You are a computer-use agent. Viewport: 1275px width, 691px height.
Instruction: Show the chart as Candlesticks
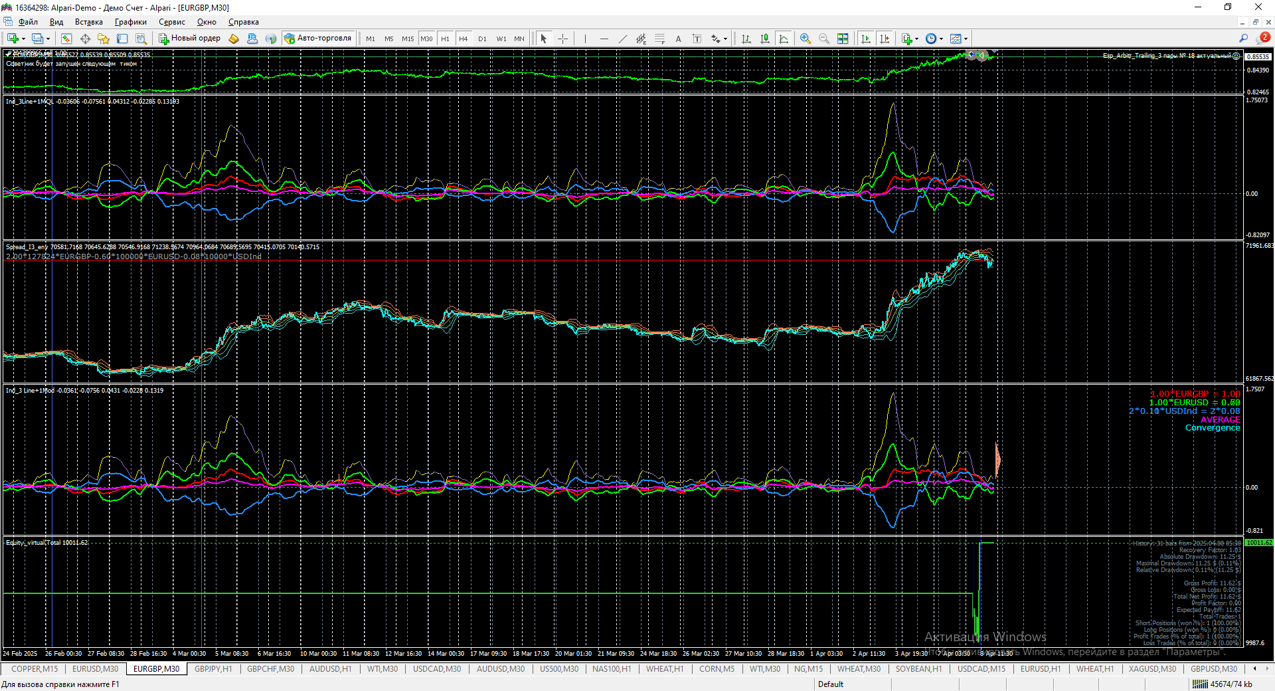pyautogui.click(x=765, y=39)
